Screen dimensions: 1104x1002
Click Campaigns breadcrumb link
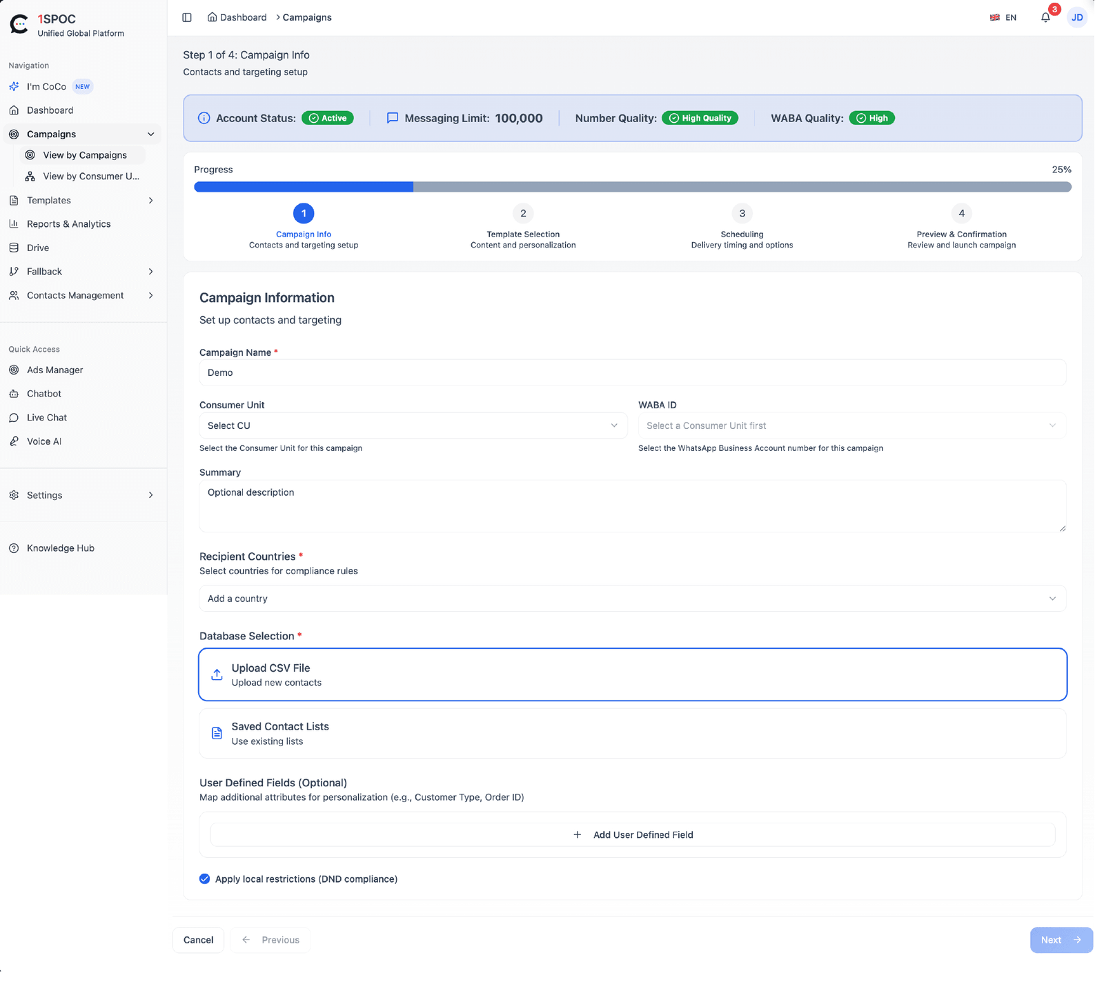[307, 17]
